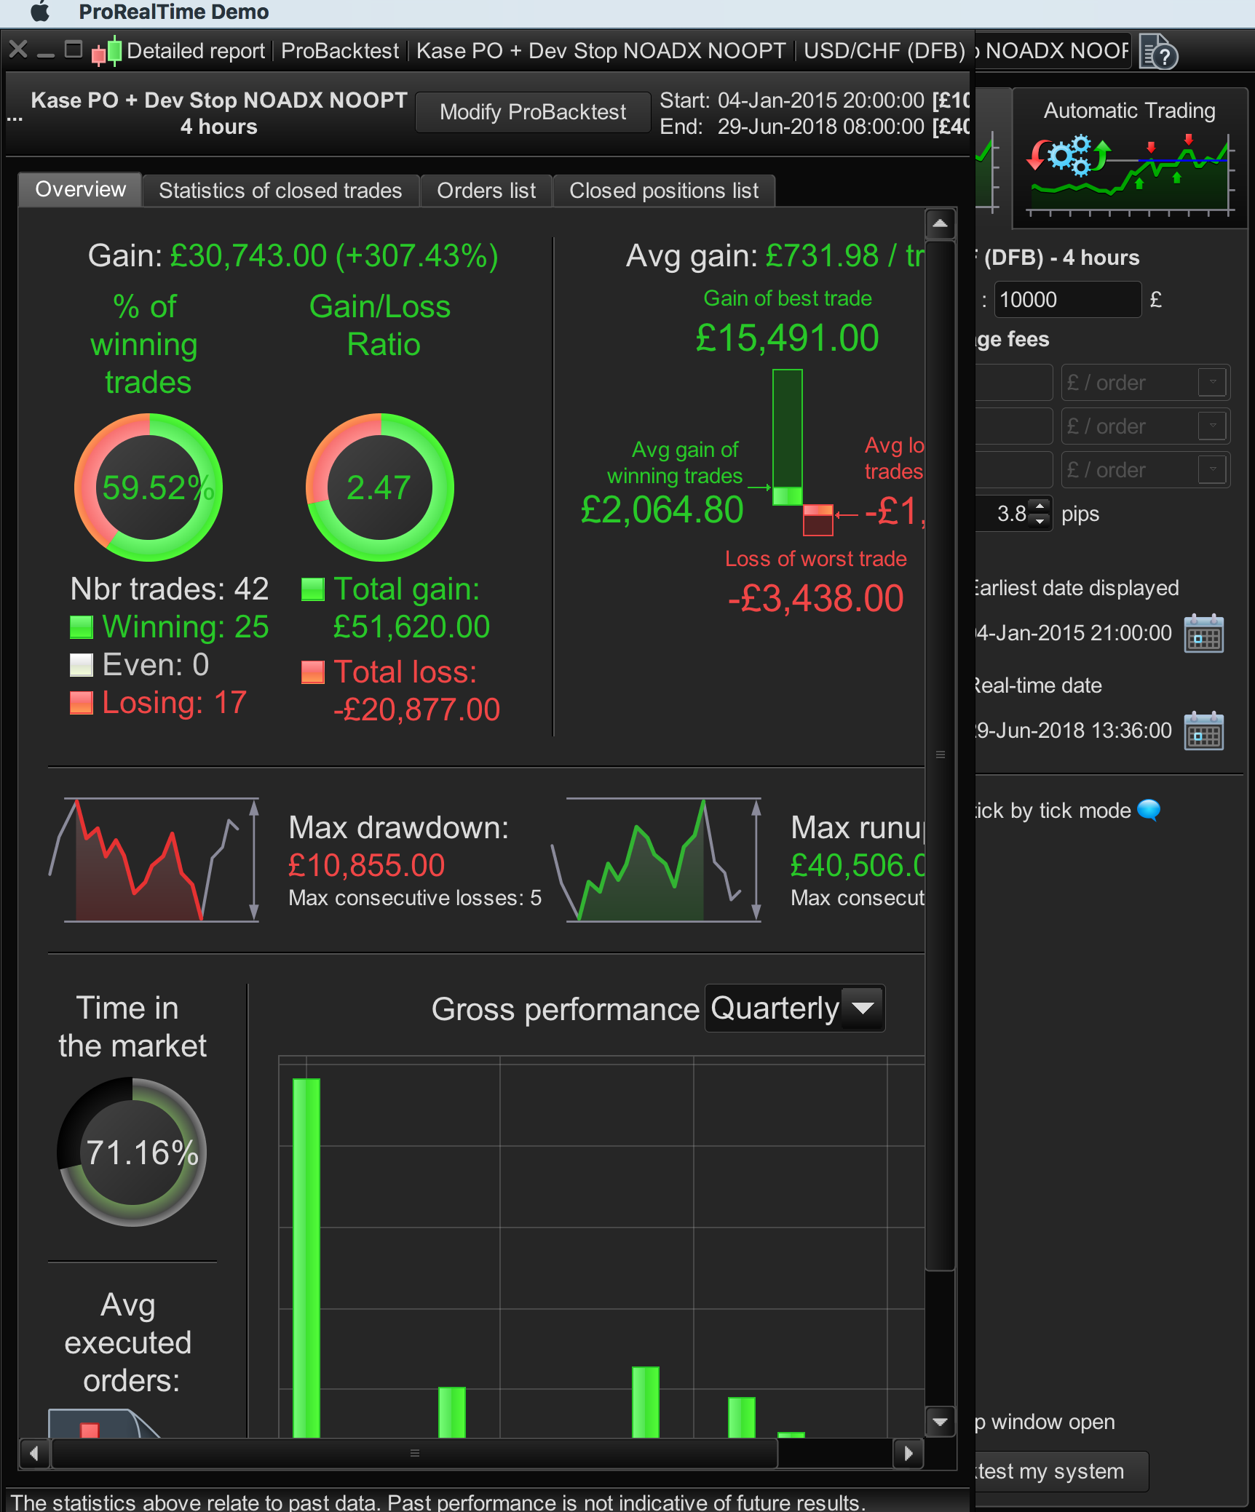Click the Real-time date value '29-Jun-2018 13:36:00'
The image size is (1255, 1512).
1074,731
